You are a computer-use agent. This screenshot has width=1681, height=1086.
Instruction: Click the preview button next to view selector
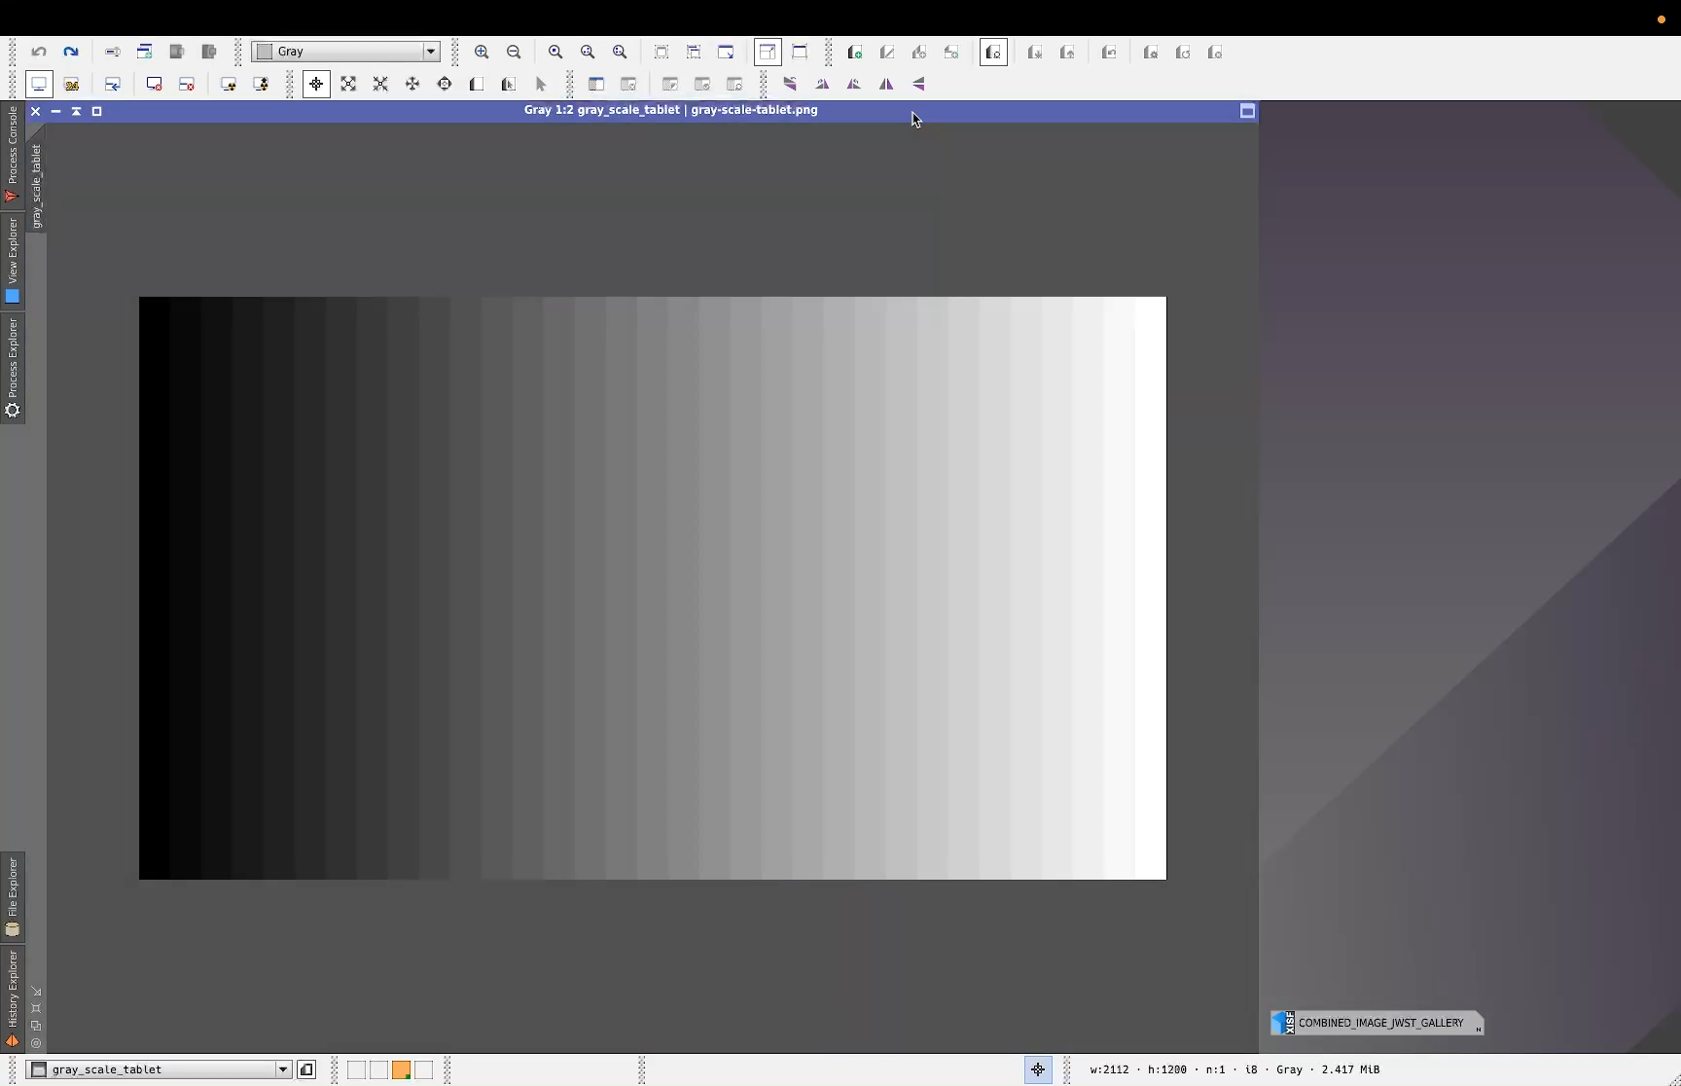[306, 1069]
